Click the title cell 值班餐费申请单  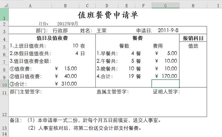[108, 15]
